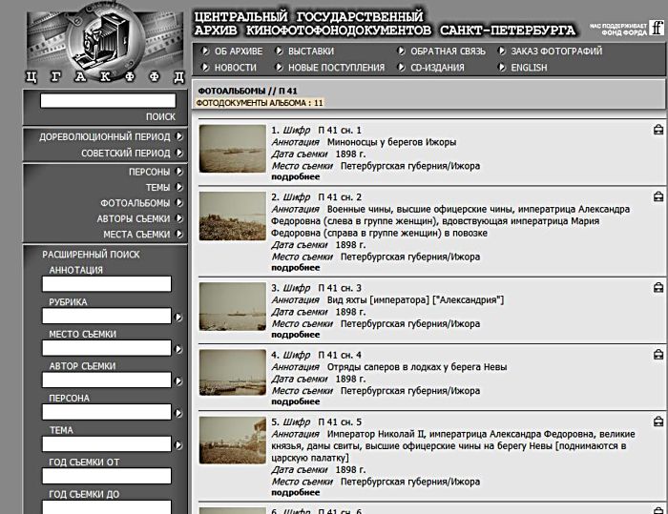Screen dimensions: 668x514
Task: Add photo П 41 сн. 3 to basket
Action: (x=658, y=287)
